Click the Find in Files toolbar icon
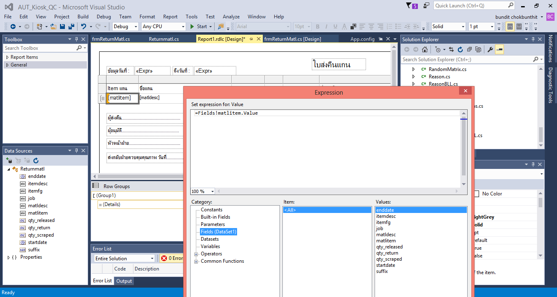Viewport: 557px width, 297px height. tap(221, 27)
